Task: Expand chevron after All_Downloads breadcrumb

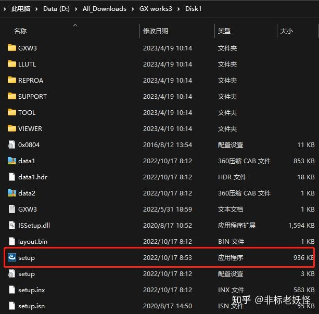Action: click(133, 9)
